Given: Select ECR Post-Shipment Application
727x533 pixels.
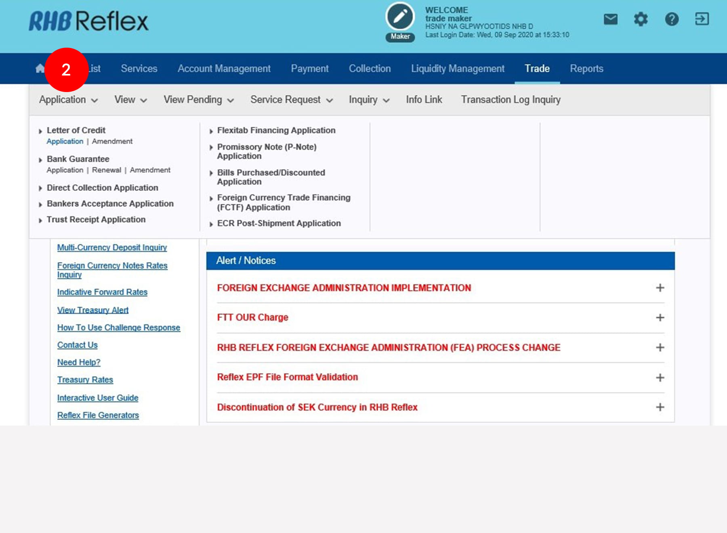Looking at the screenshot, I should click(x=279, y=223).
